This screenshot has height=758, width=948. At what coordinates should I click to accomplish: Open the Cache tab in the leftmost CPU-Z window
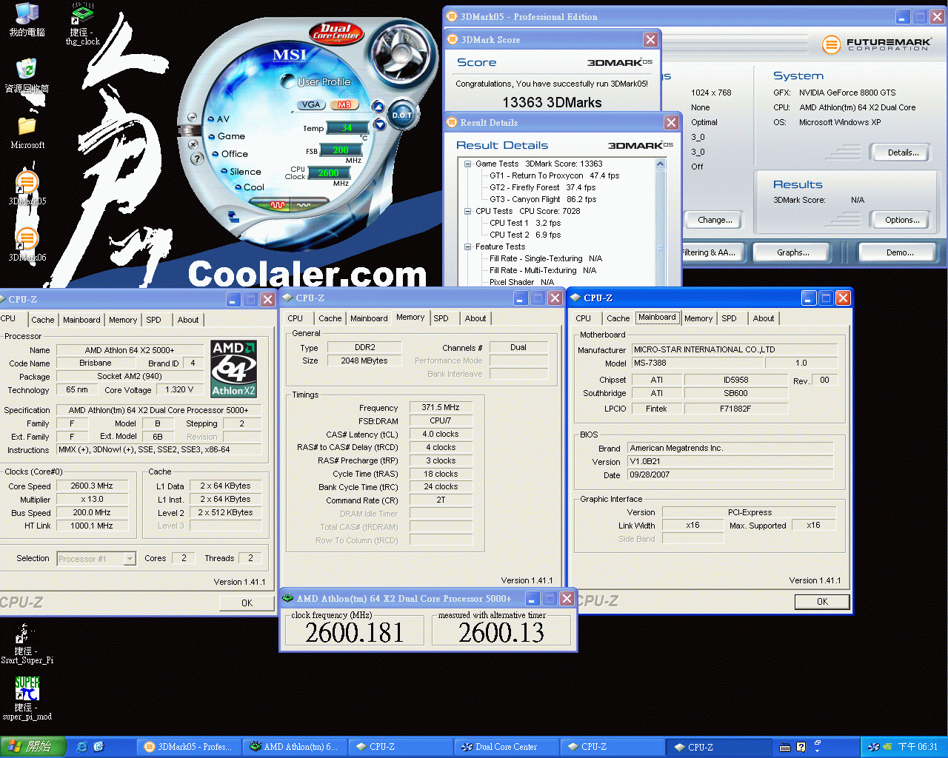pos(43,320)
